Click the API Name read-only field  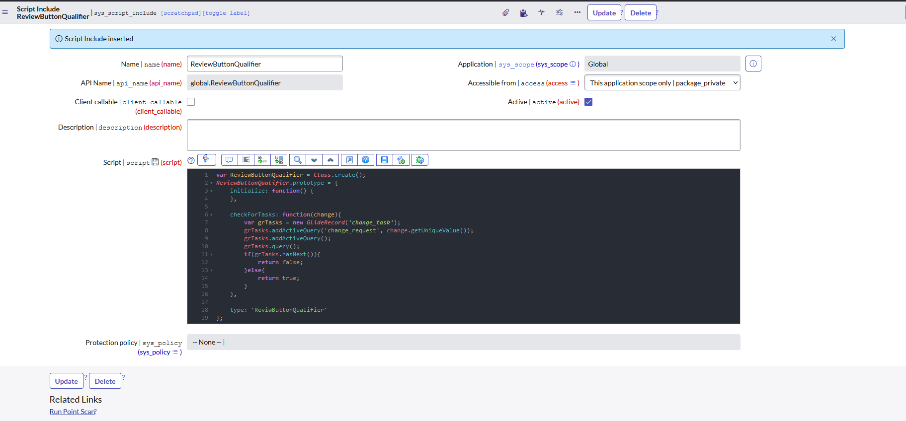point(265,82)
